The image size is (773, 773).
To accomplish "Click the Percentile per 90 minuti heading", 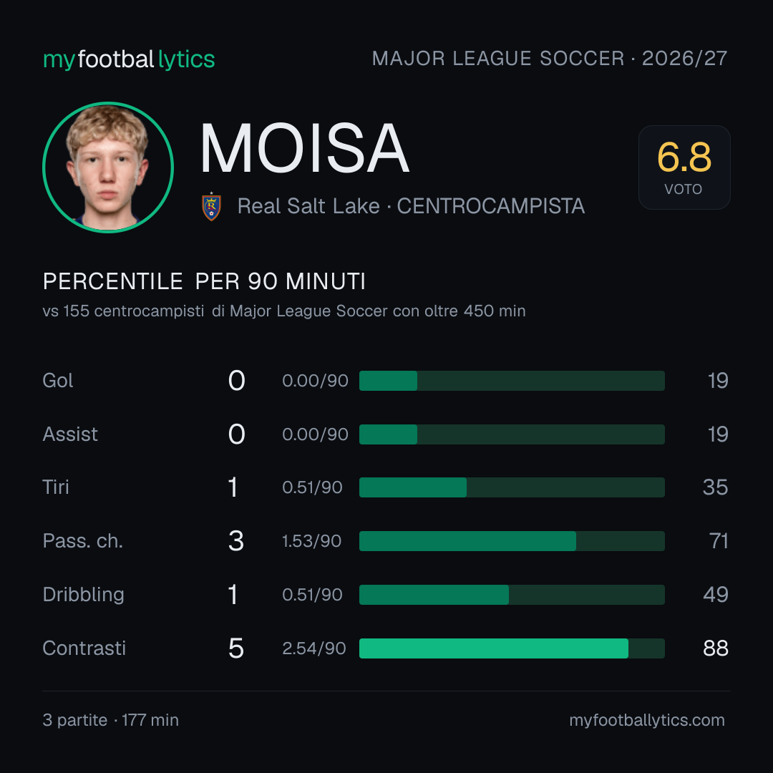I will tap(204, 281).
